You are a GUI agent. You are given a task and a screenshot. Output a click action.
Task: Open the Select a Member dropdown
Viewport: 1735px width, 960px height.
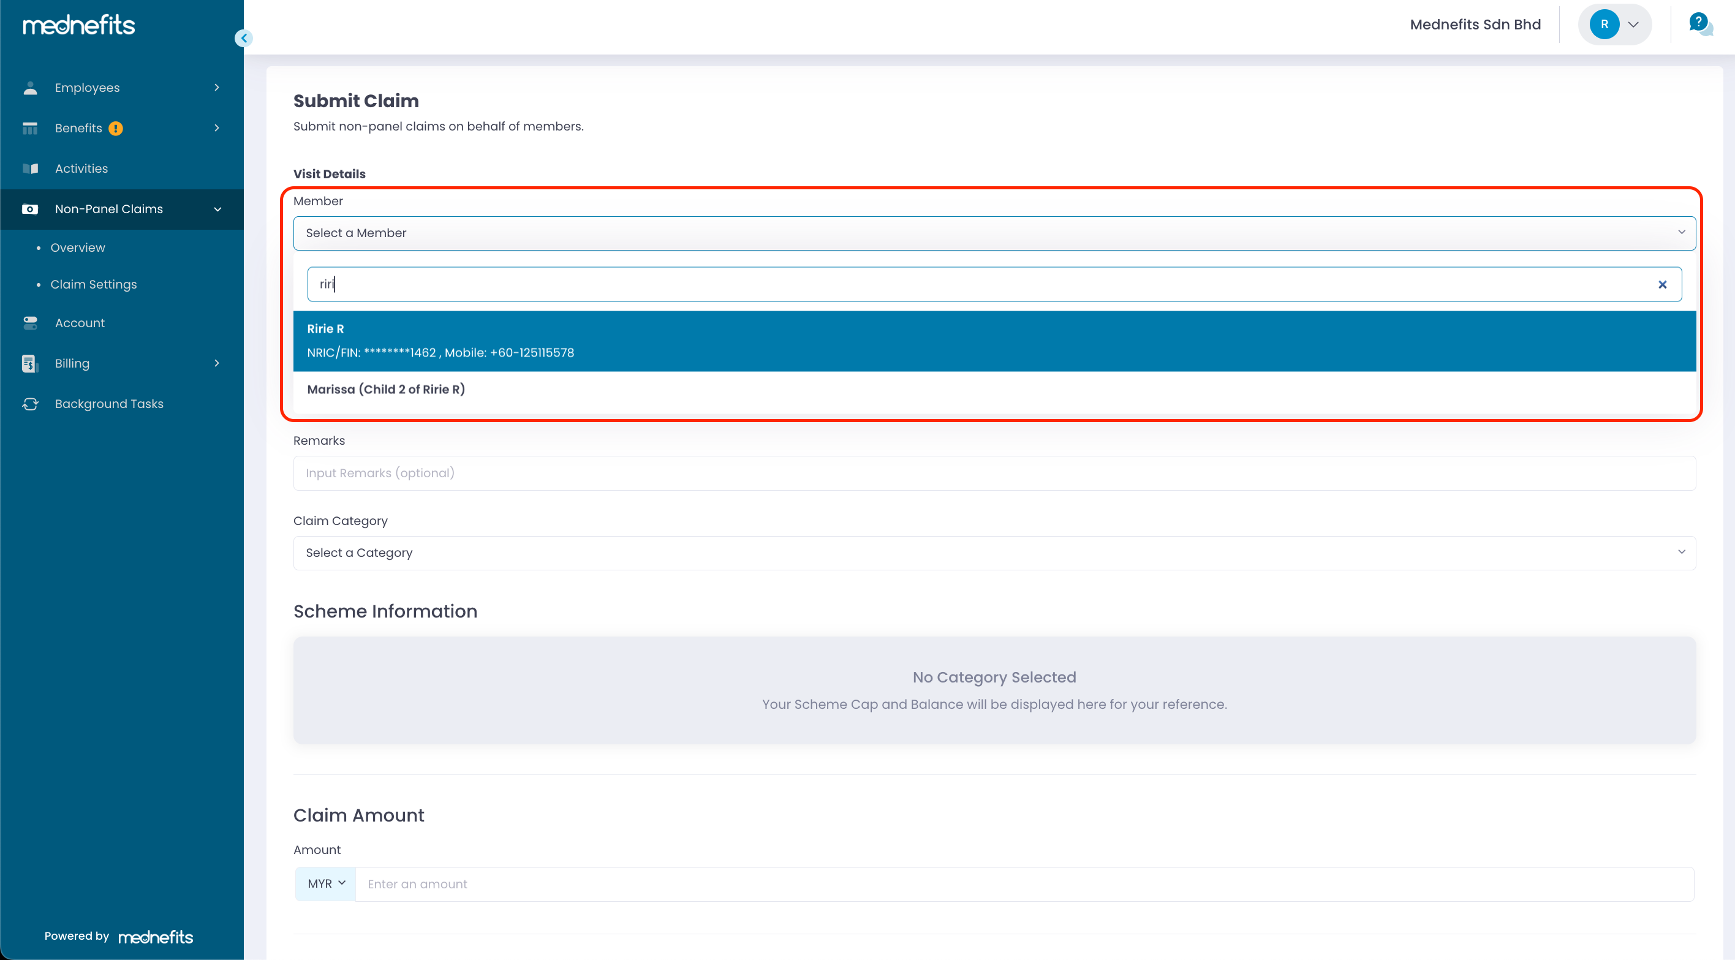point(994,233)
